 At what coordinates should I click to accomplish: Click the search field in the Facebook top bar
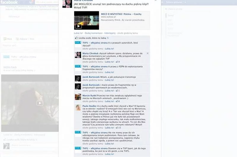(47, 2)
